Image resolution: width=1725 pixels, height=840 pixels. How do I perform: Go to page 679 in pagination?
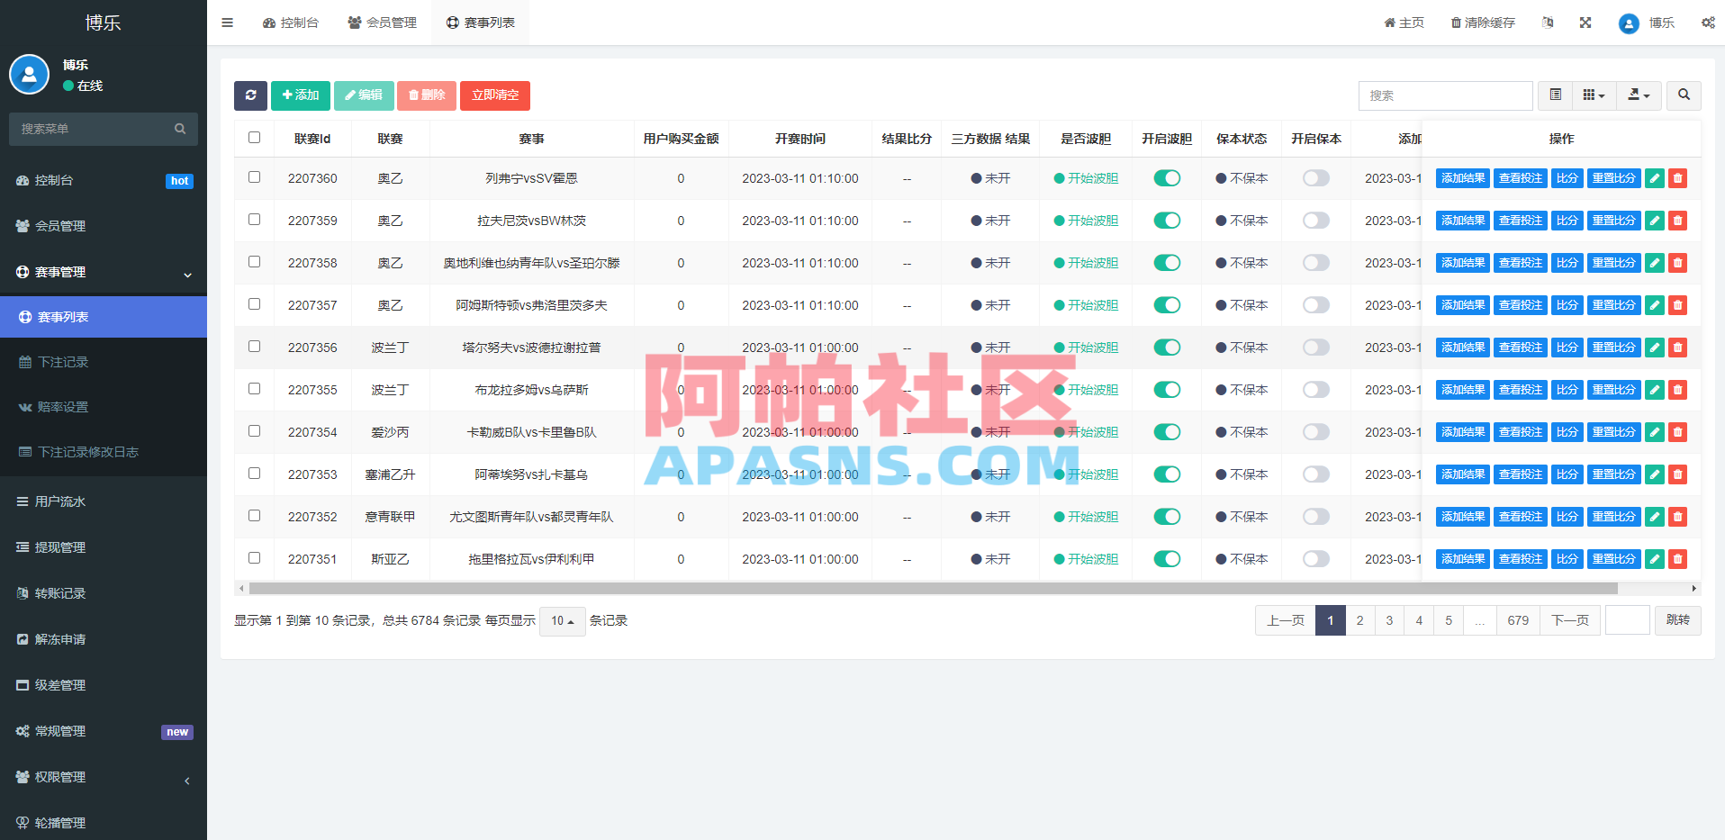click(x=1519, y=620)
